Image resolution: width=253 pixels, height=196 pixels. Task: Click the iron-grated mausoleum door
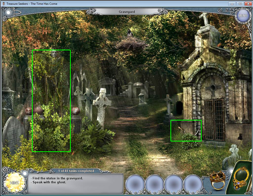[x=214, y=119]
